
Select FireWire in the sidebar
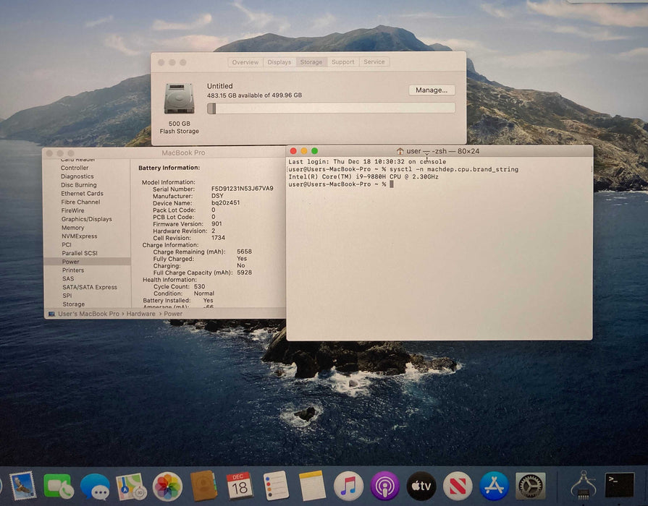click(72, 210)
